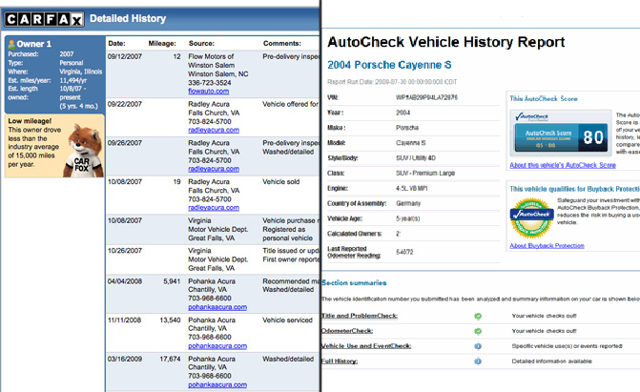Click blue info icon for Full History

(478, 361)
